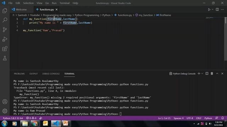The width and height of the screenshot is (227, 127).
Task: Open notifications bell in status bar
Action: pos(222,118)
